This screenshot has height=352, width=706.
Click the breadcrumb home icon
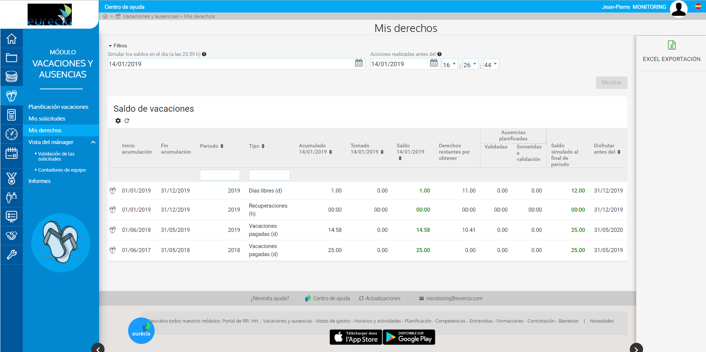coord(105,16)
